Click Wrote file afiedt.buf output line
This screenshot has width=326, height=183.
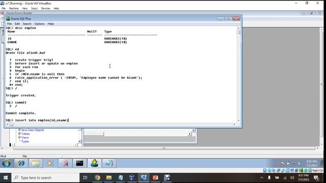(x=25, y=53)
